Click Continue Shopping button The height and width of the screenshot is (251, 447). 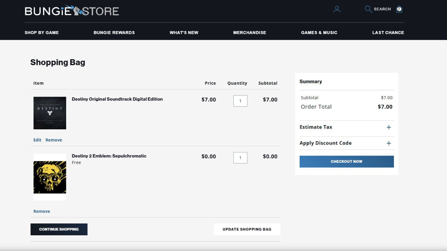59,229
